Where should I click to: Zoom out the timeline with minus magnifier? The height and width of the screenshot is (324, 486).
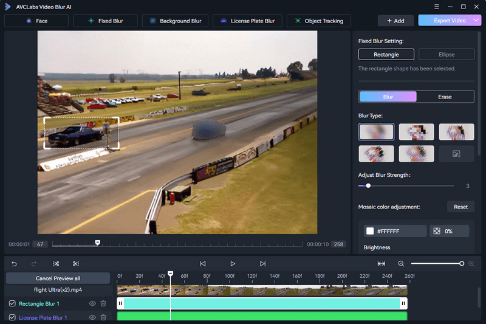401,264
